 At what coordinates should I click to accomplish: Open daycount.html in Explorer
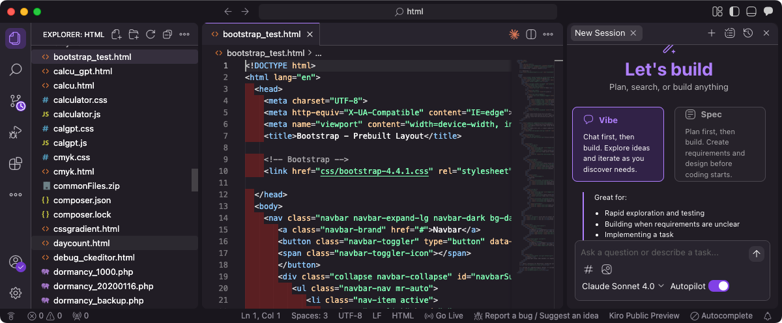click(x=81, y=244)
